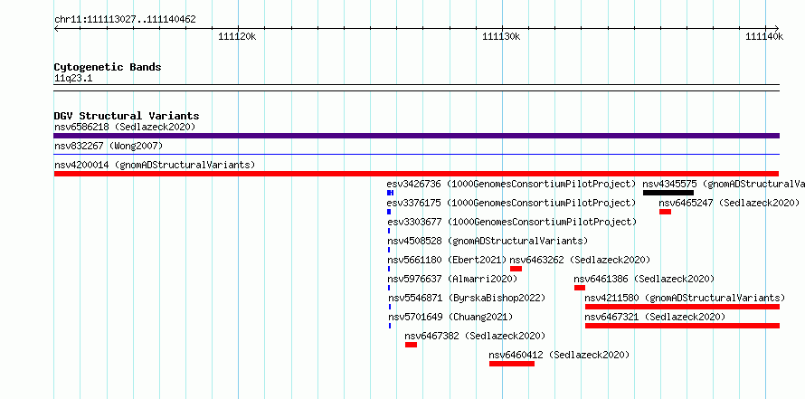Select the blue marker under esv3303677
This screenshot has width=805, height=399.
tap(389, 231)
